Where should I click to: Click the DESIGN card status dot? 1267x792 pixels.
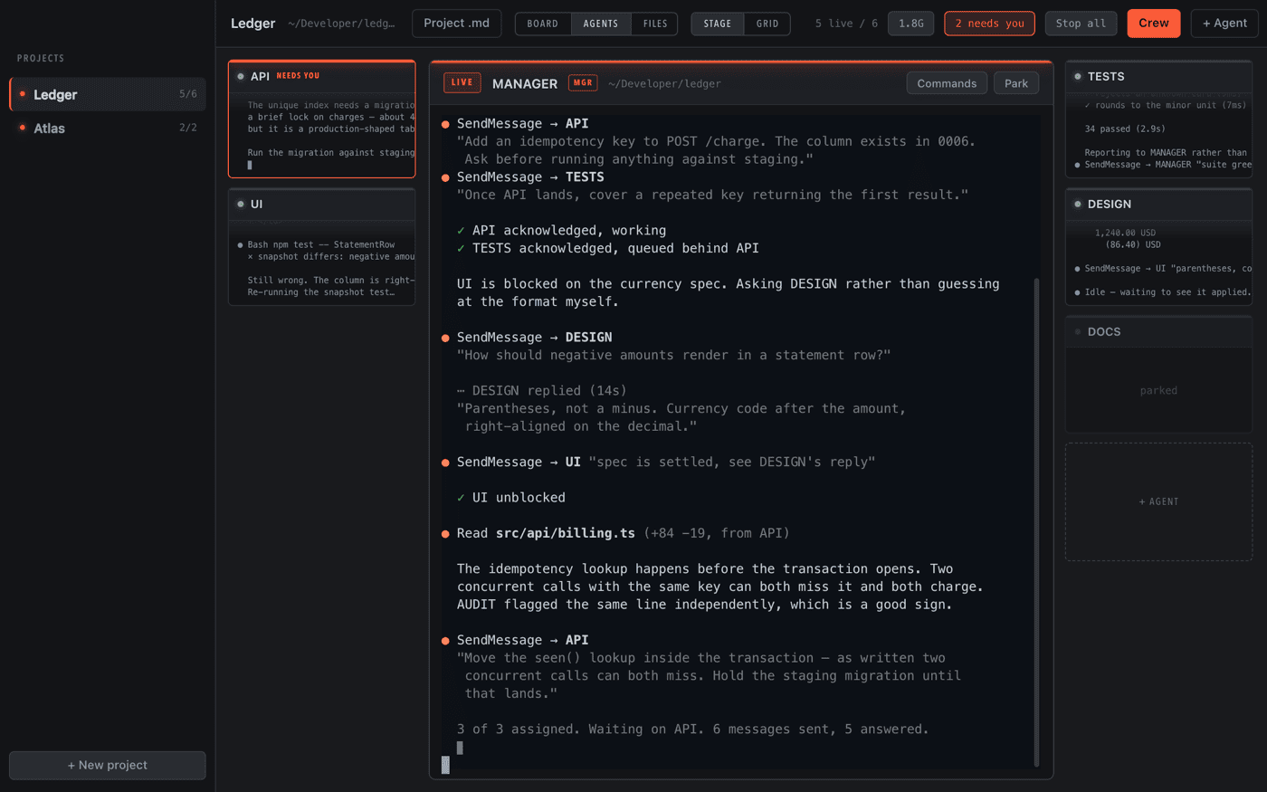pyautogui.click(x=1077, y=204)
